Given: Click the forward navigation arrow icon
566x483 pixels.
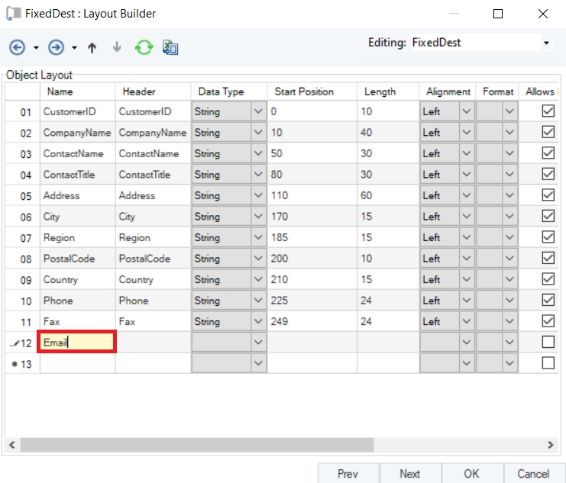Looking at the screenshot, I should [x=56, y=47].
